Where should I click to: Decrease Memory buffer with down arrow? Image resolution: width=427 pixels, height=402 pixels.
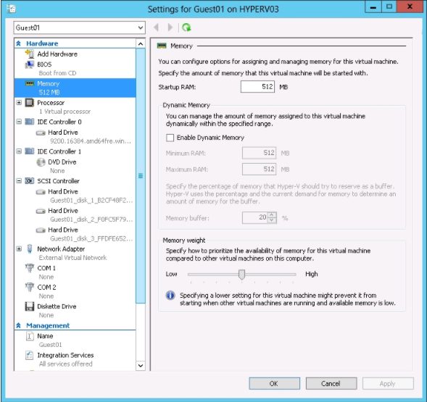pos(272,220)
